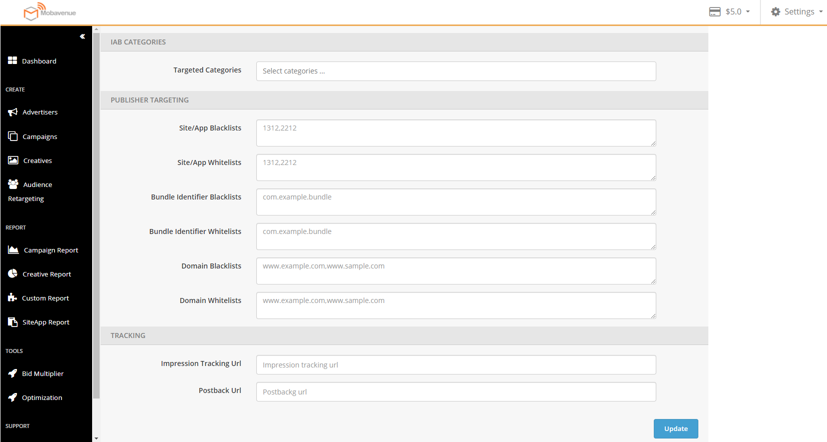Screen dimensions: 827x442
Task: Click the Bundle Identifier Whitelists field
Action: click(x=456, y=236)
